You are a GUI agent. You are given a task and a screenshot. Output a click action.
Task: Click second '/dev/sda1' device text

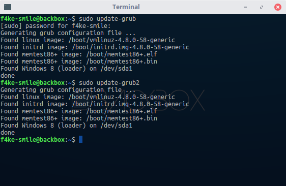point(117,125)
